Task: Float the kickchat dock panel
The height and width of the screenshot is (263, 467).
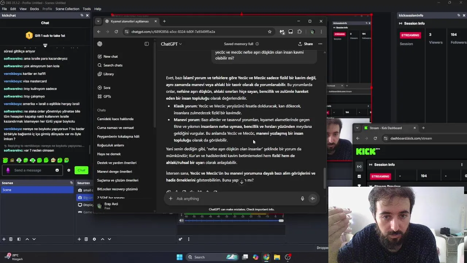Action: pyautogui.click(x=82, y=15)
